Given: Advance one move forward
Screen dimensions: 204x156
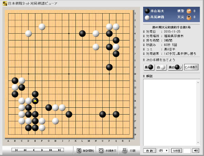Looking at the screenshot, I should pyautogui.click(x=42, y=150).
